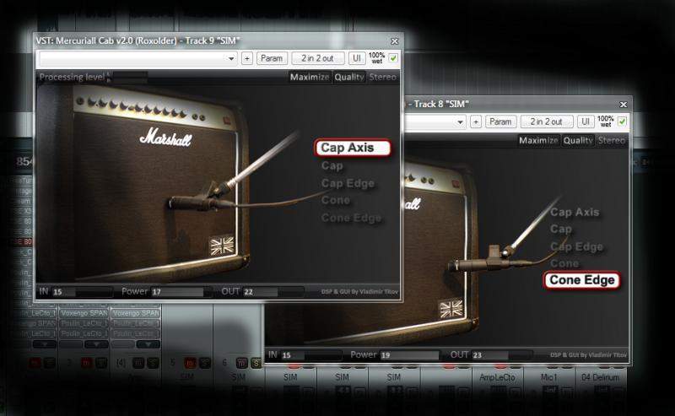Select Cap mic position in Track 8 window
This screenshot has height=416, width=675.
[561, 230]
